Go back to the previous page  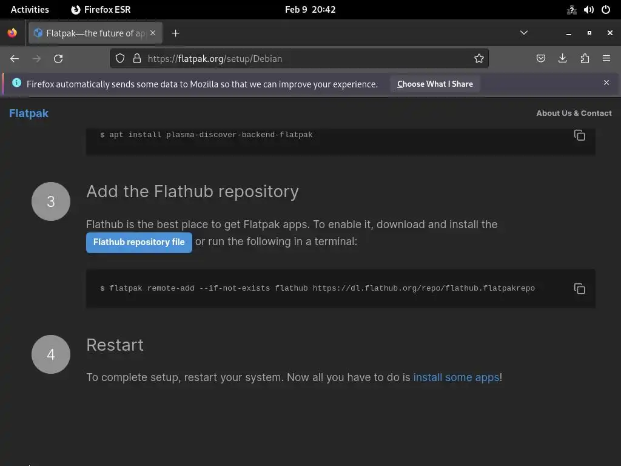pos(15,58)
